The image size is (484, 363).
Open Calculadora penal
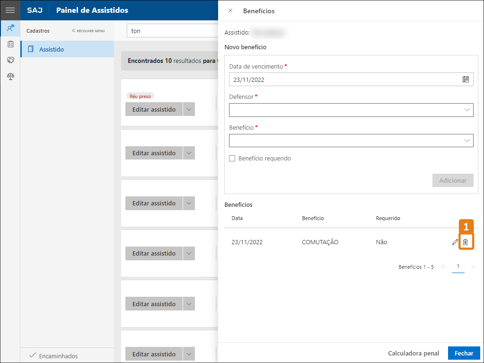coord(414,353)
